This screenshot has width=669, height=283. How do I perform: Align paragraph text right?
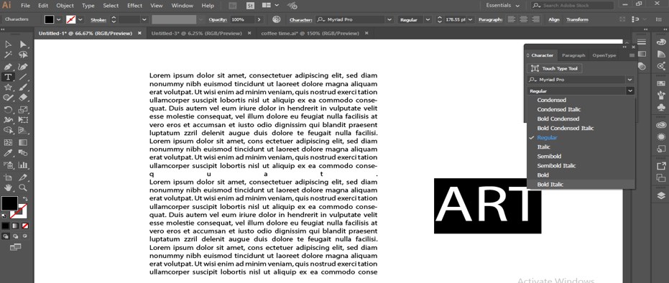click(535, 19)
